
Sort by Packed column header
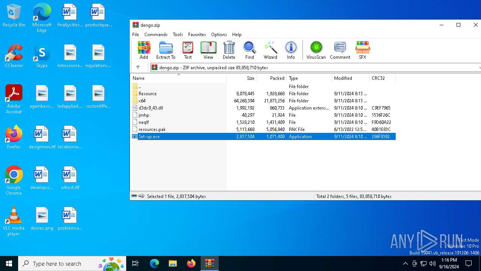tap(272, 78)
